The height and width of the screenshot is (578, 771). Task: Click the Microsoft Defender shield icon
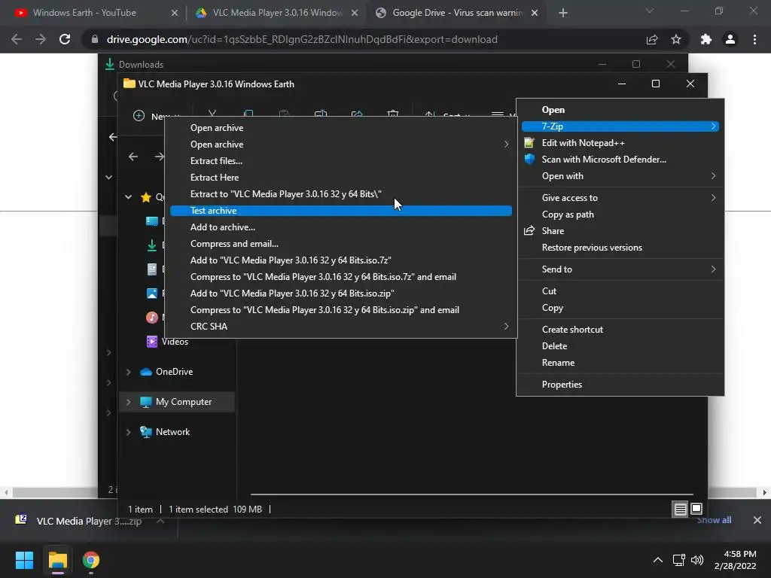[529, 160]
